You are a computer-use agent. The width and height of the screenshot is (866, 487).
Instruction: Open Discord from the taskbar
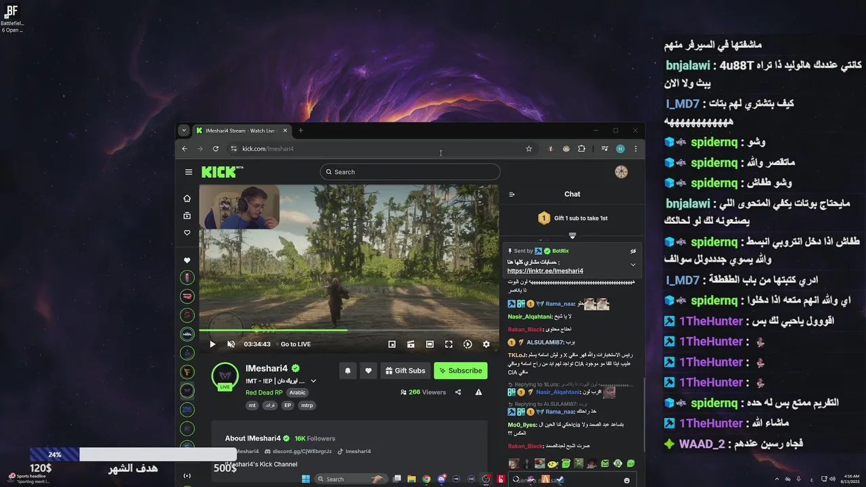tap(442, 479)
